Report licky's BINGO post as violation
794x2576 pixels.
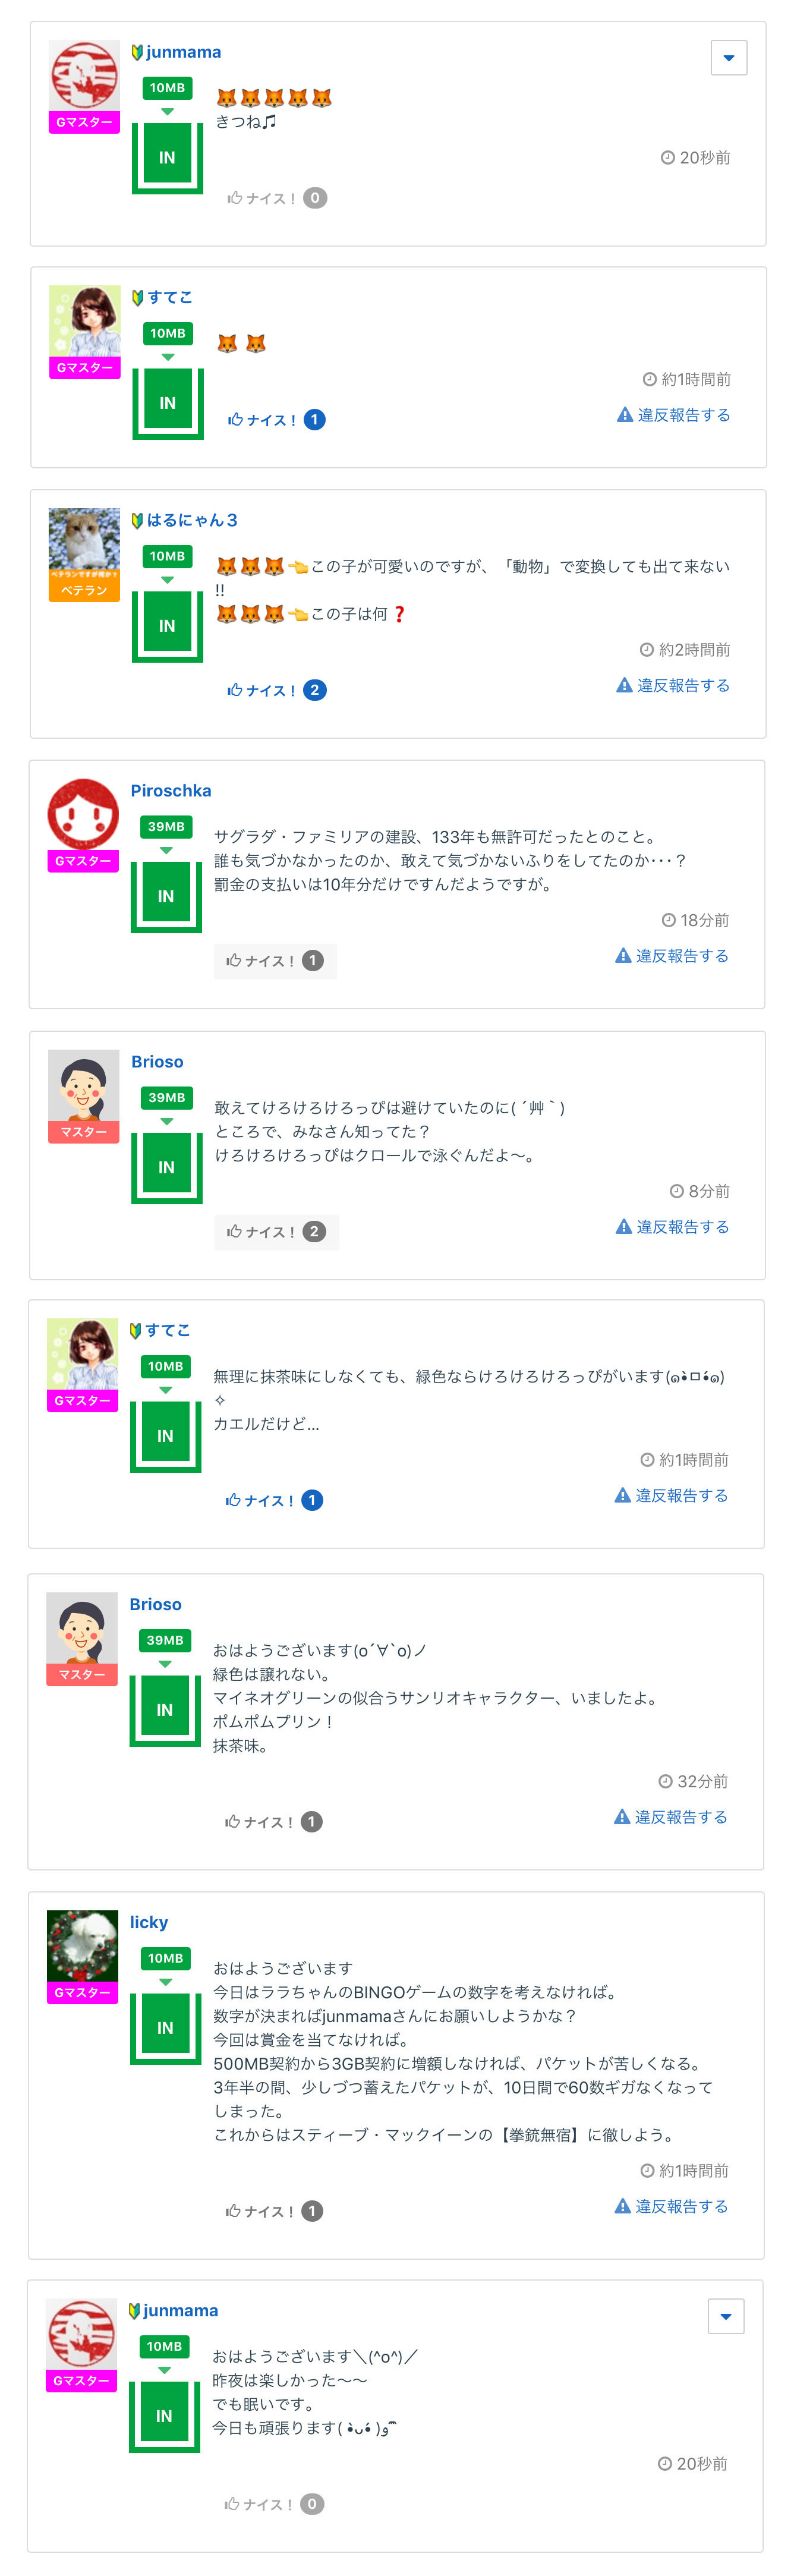672,2206
